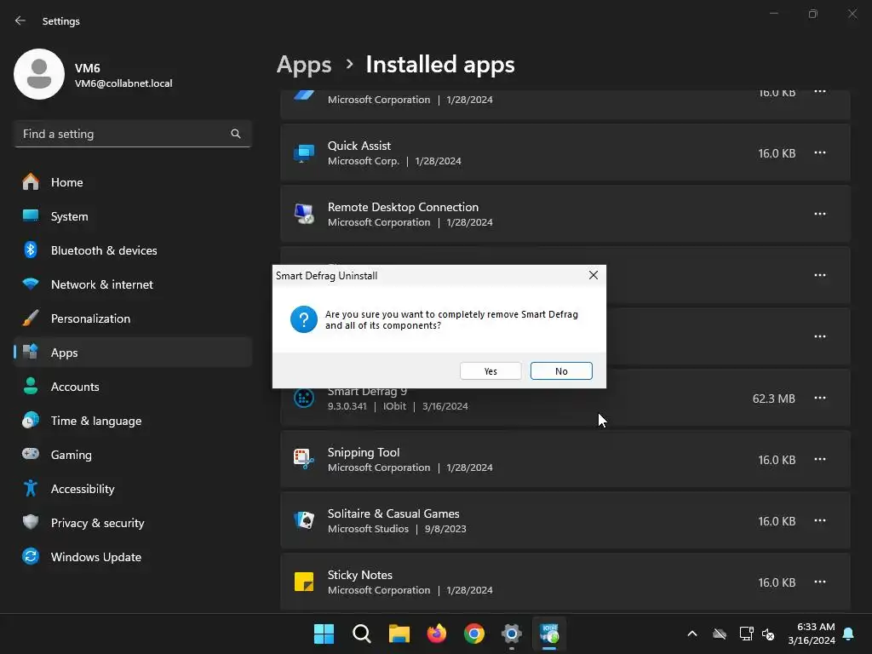Click the Smart Defrag 9 app icon
The image size is (872, 654).
pyautogui.click(x=304, y=399)
